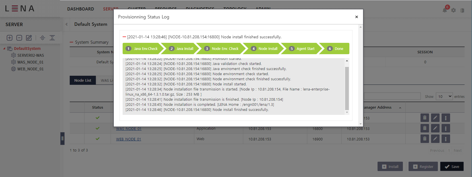This screenshot has width=472, height=177.
Task: Click the 'Node install started.' log line
Action: 186,84
